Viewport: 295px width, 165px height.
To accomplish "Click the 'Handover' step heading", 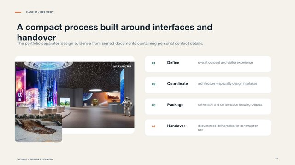I will point(176,126).
